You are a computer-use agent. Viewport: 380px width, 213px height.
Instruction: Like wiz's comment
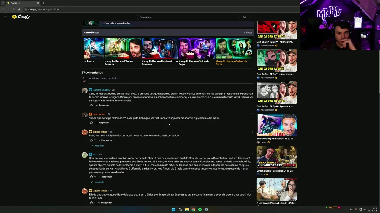point(91,177)
